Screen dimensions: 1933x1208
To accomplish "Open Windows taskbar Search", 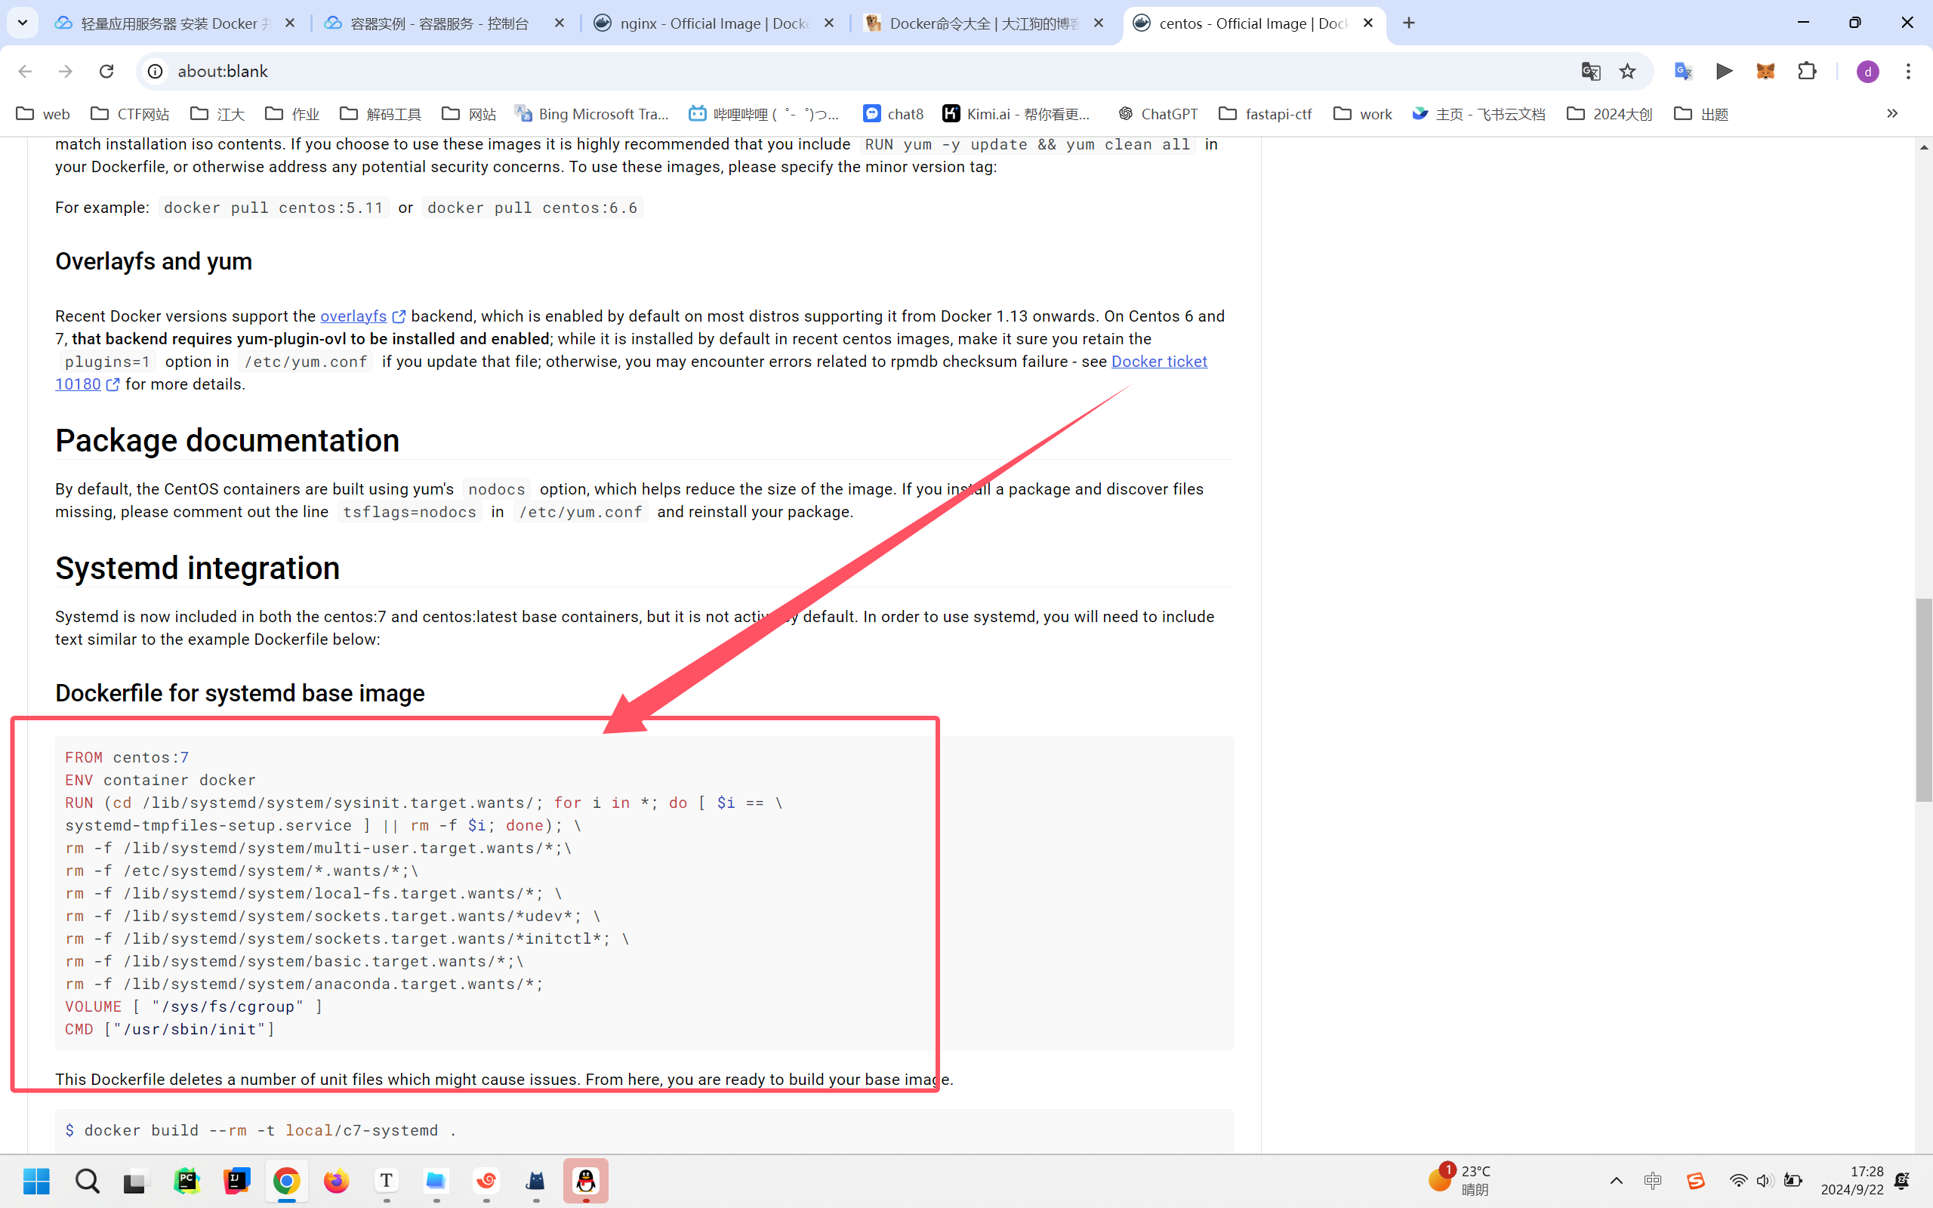I will coord(87,1180).
